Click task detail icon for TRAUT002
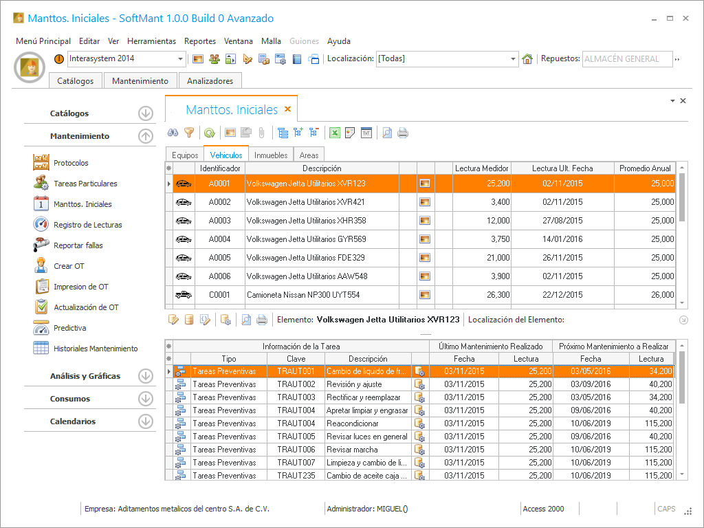This screenshot has width=704, height=528. (x=419, y=384)
